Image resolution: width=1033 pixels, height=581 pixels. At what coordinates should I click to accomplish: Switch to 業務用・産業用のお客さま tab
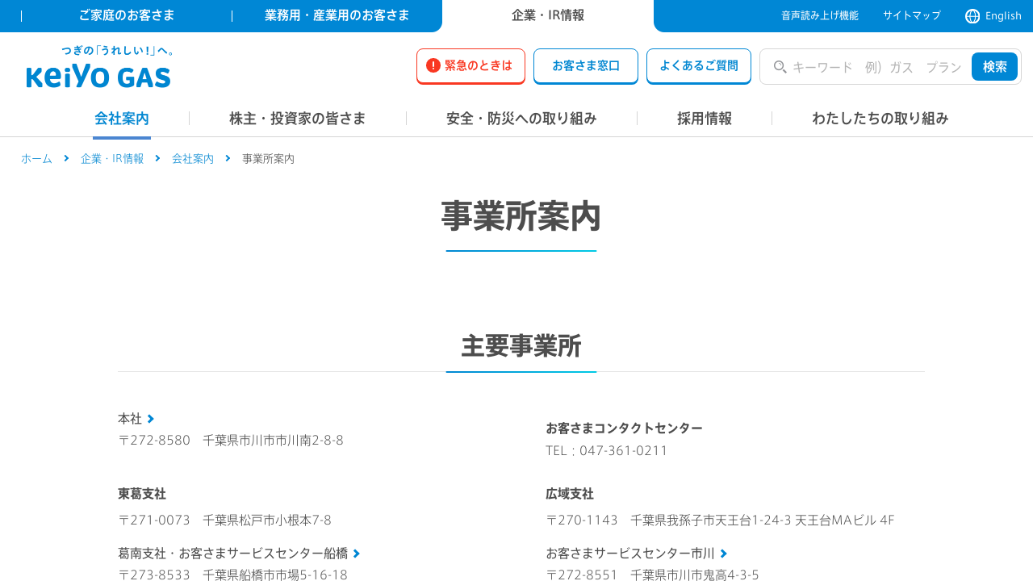(x=337, y=15)
